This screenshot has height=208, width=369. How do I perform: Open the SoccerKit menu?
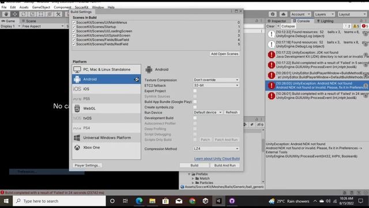(x=81, y=8)
